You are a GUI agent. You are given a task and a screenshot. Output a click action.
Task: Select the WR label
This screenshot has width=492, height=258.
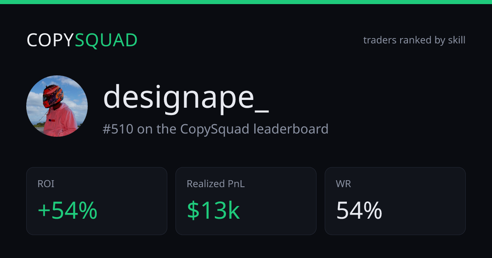(343, 184)
